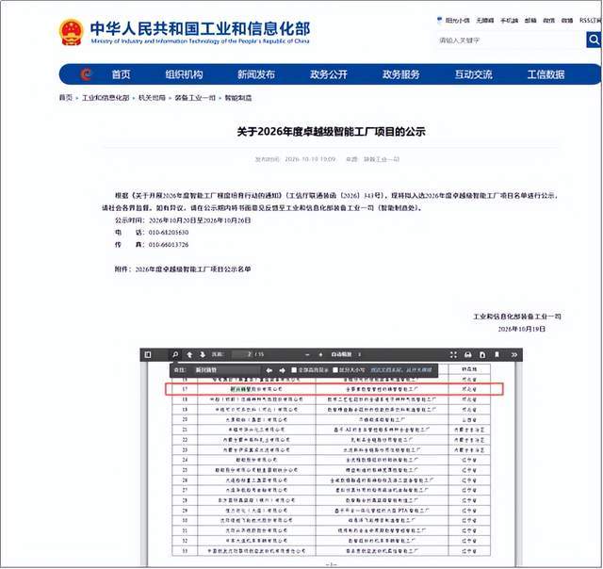Go to next page in PDF toolbar

click(203, 354)
